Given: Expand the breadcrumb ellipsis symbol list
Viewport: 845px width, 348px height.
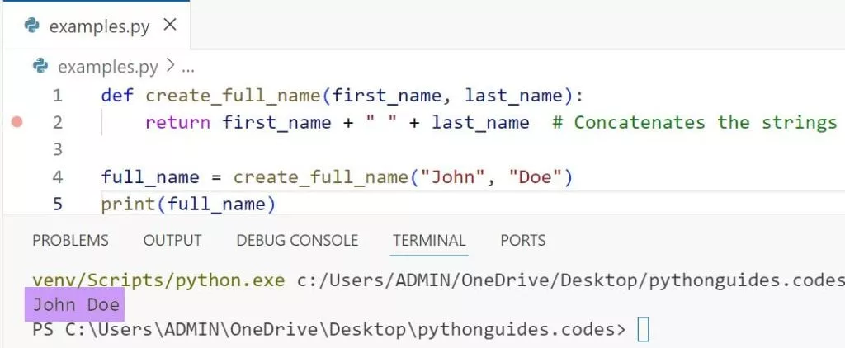Looking at the screenshot, I should pyautogui.click(x=186, y=66).
